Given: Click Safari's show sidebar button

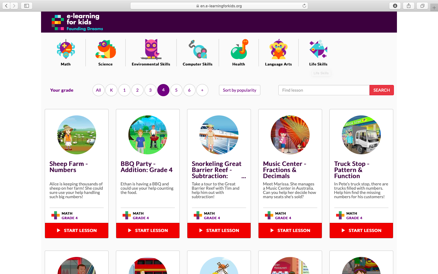Looking at the screenshot, I should [x=26, y=6].
